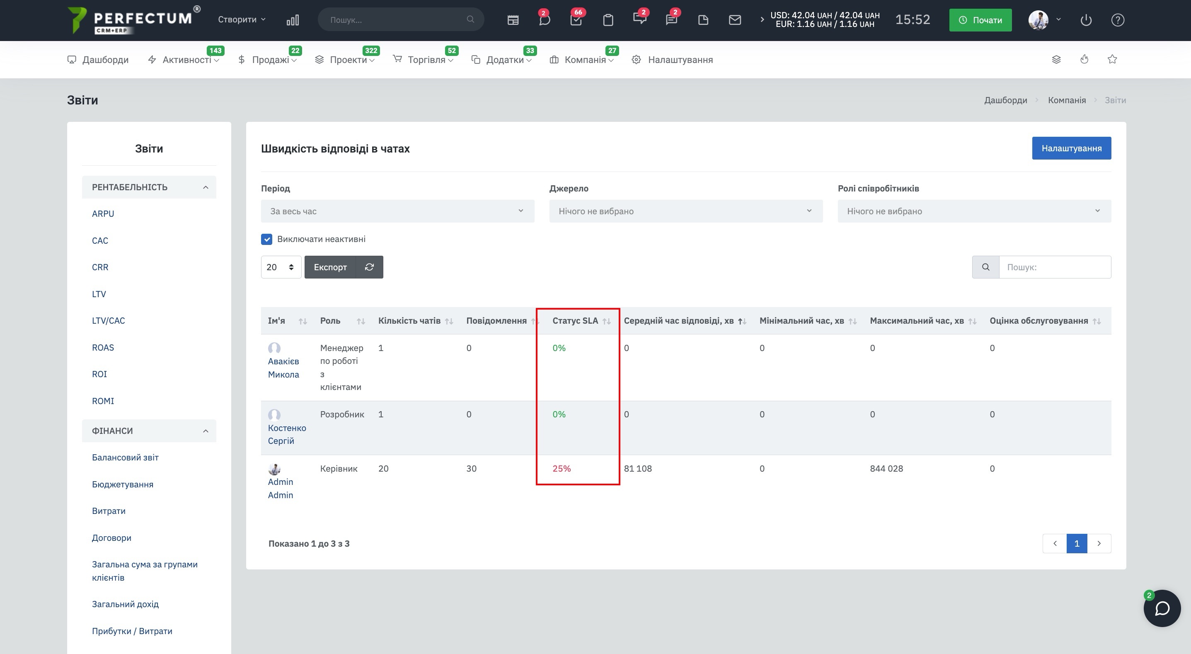Image resolution: width=1191 pixels, height=654 pixels.
Task: Click the table Пошук input field
Action: coord(1055,267)
